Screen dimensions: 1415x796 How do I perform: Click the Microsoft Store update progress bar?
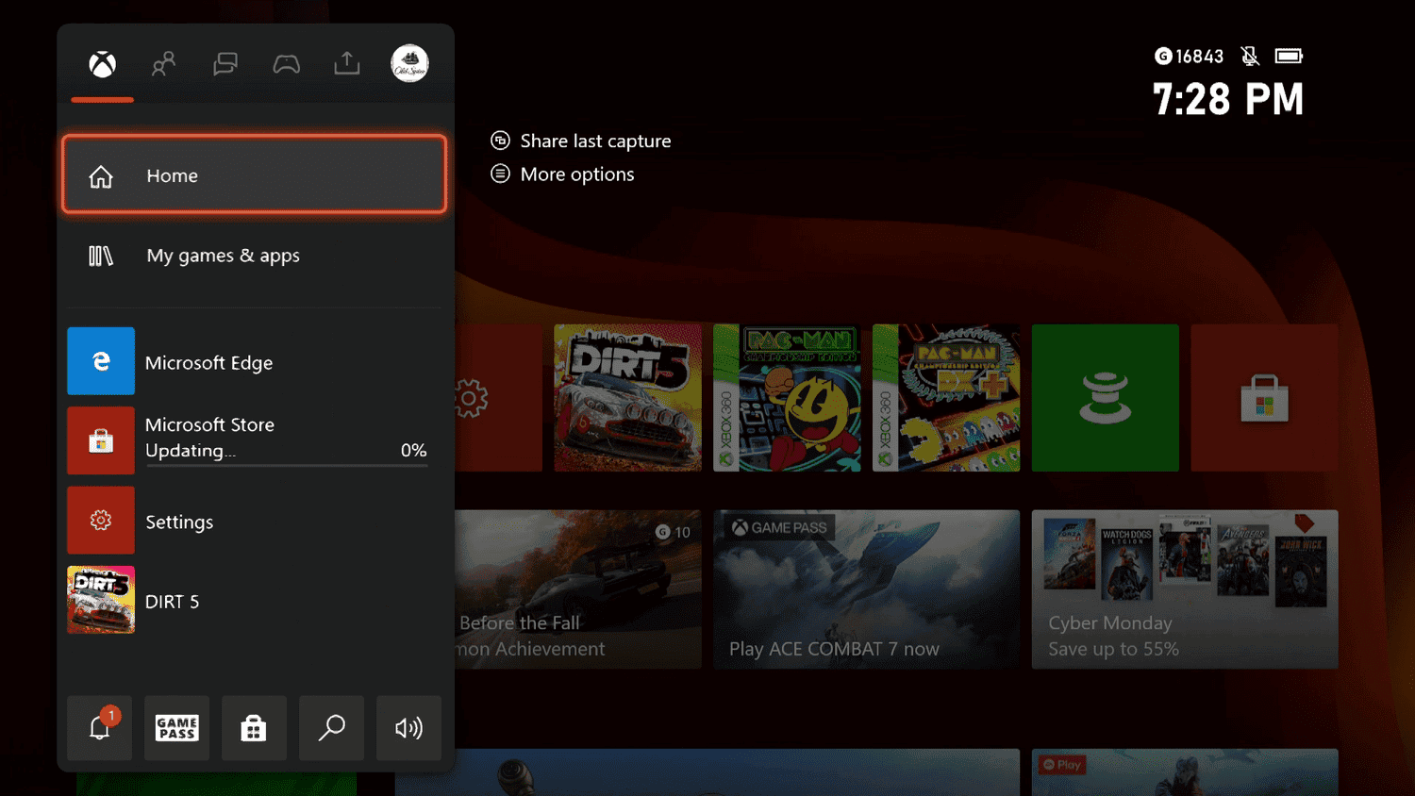[287, 465]
